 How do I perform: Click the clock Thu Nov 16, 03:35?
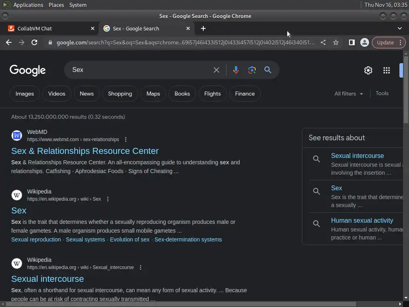[x=386, y=5]
